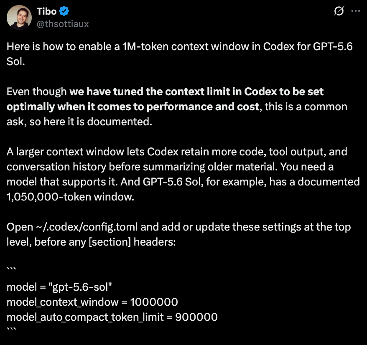Click the display name Tibo

tap(46, 11)
